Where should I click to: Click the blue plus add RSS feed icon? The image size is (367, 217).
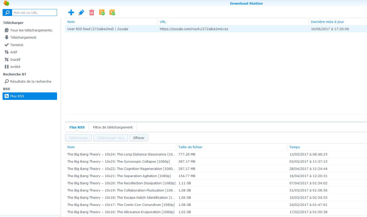[71, 12]
